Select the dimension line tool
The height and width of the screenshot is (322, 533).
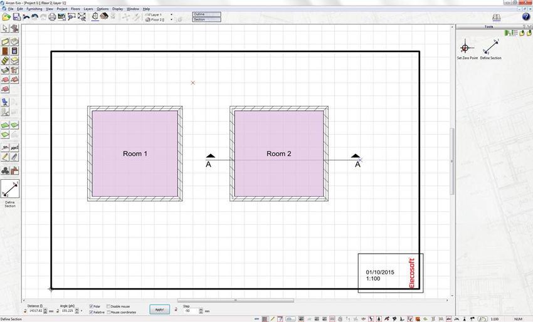click(x=5, y=147)
